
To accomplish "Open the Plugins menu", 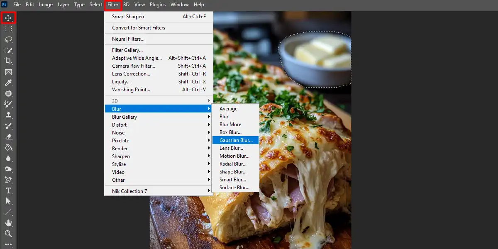I will (x=158, y=5).
